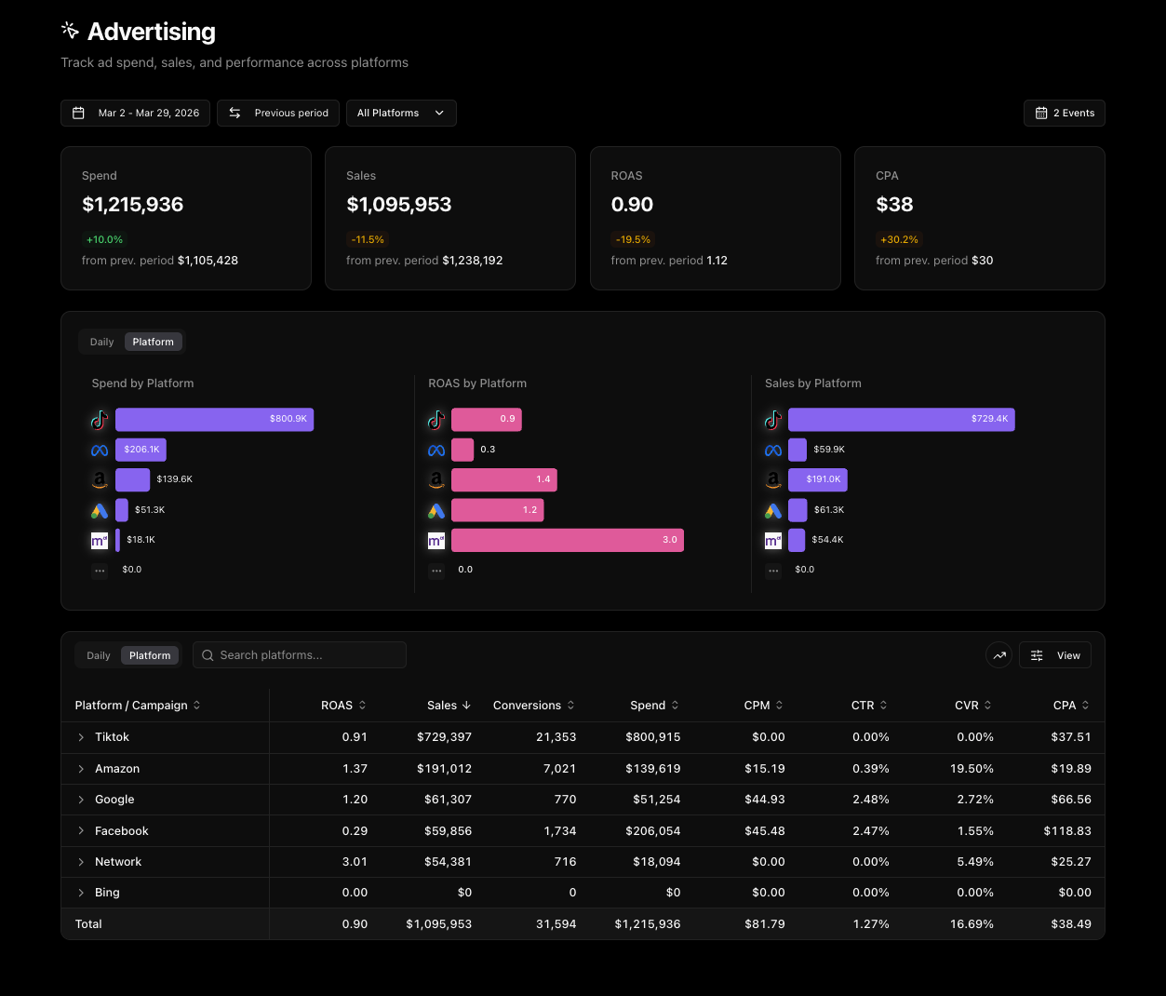
Task: Select the TikTok platform icon in Spend chart
Action: click(x=99, y=420)
